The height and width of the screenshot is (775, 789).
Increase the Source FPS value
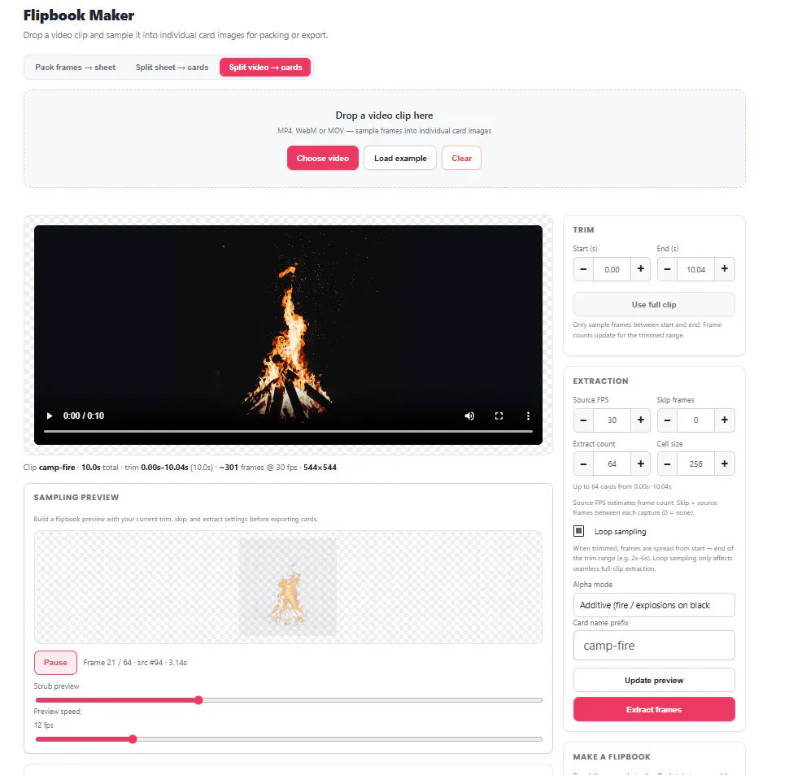pos(641,420)
